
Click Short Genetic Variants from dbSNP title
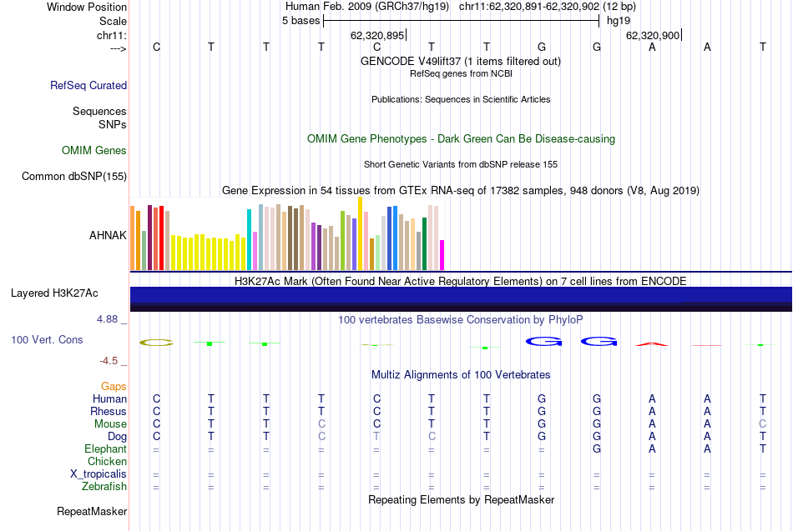(461, 165)
